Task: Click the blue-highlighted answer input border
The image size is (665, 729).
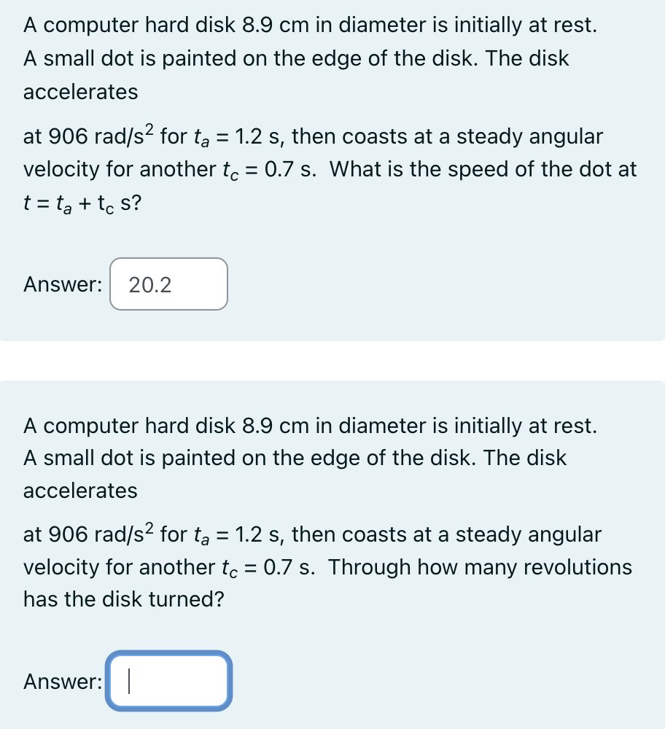Action: point(168,655)
